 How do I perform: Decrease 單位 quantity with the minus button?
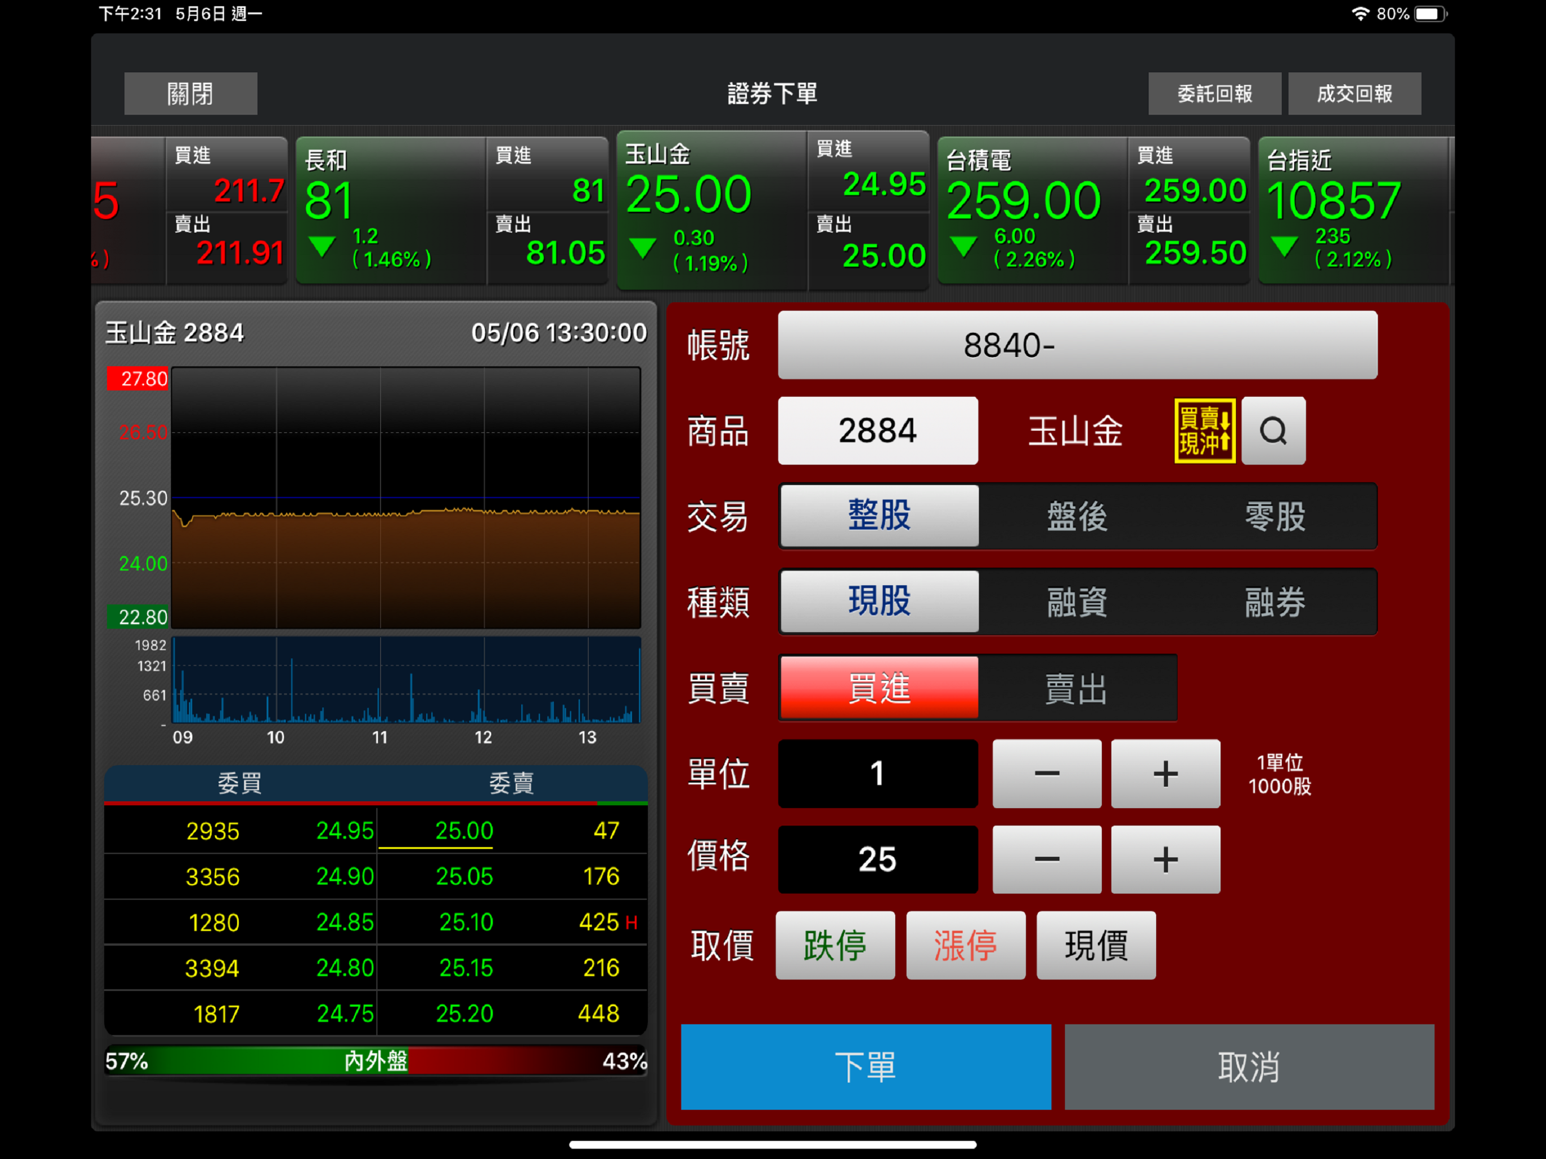click(1046, 773)
